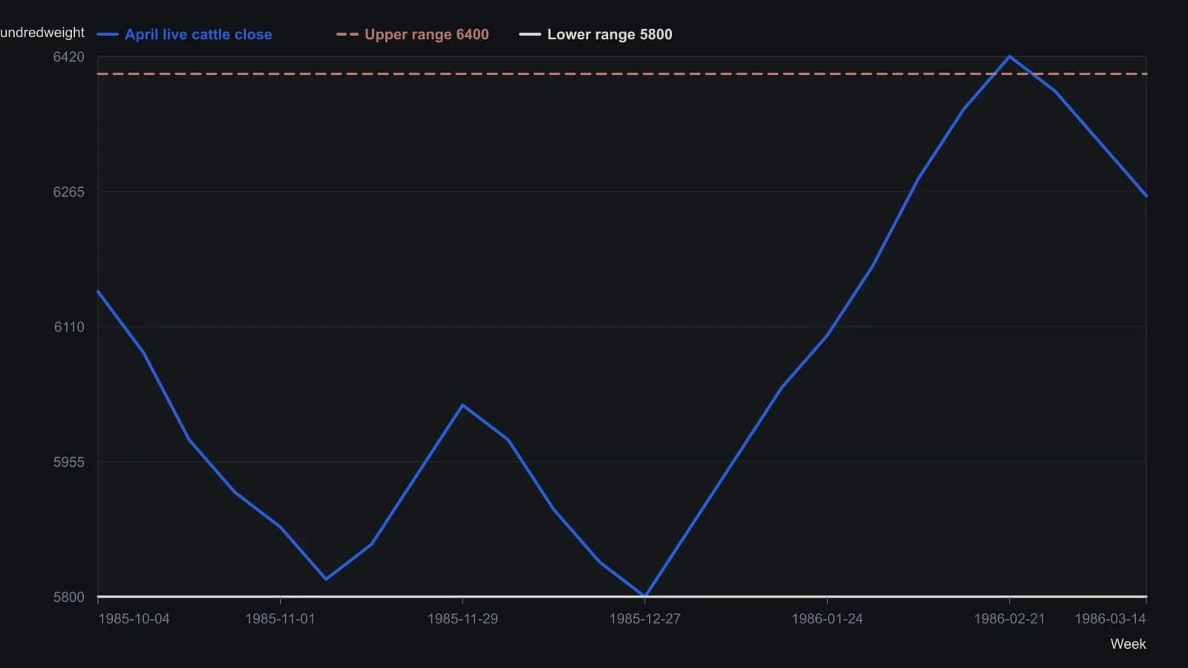Image resolution: width=1188 pixels, height=668 pixels.
Task: Click the 1985-11-29 x-axis date label
Action: click(463, 618)
